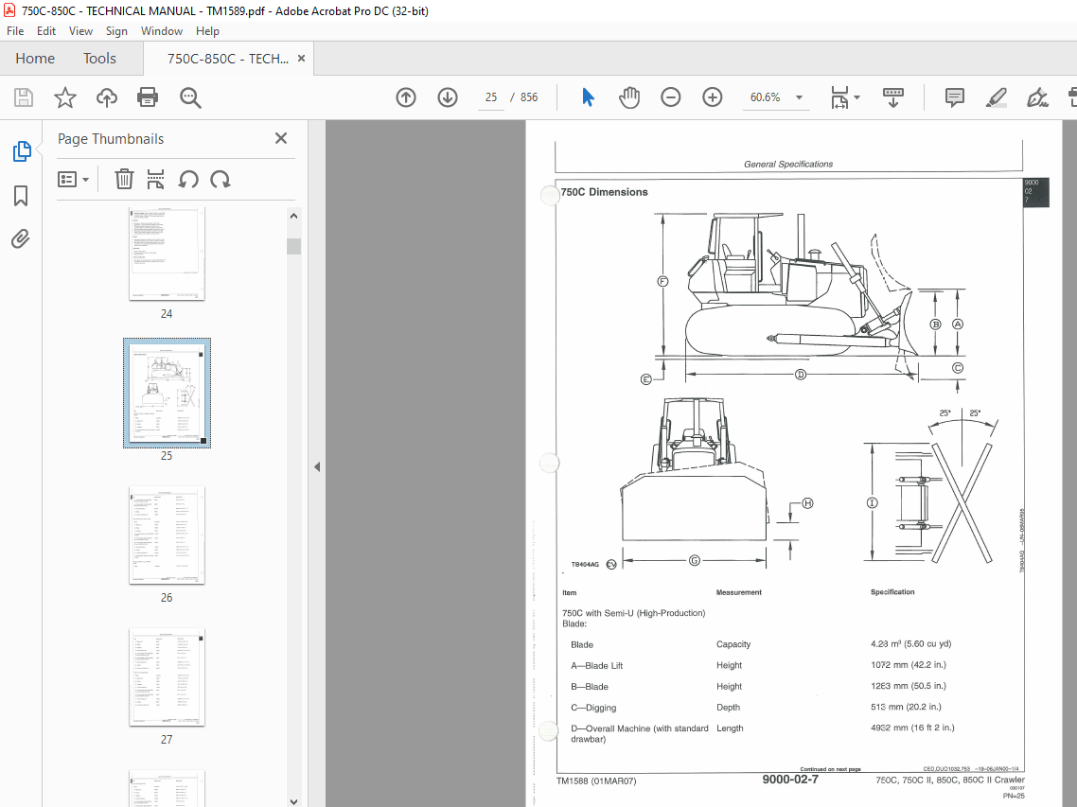Screen dimensions: 1077x807
Task: Select the arrow Selection tool
Action: [588, 97]
